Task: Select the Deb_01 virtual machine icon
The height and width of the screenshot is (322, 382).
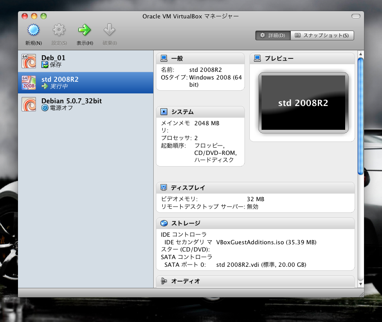Action: pyautogui.click(x=29, y=61)
